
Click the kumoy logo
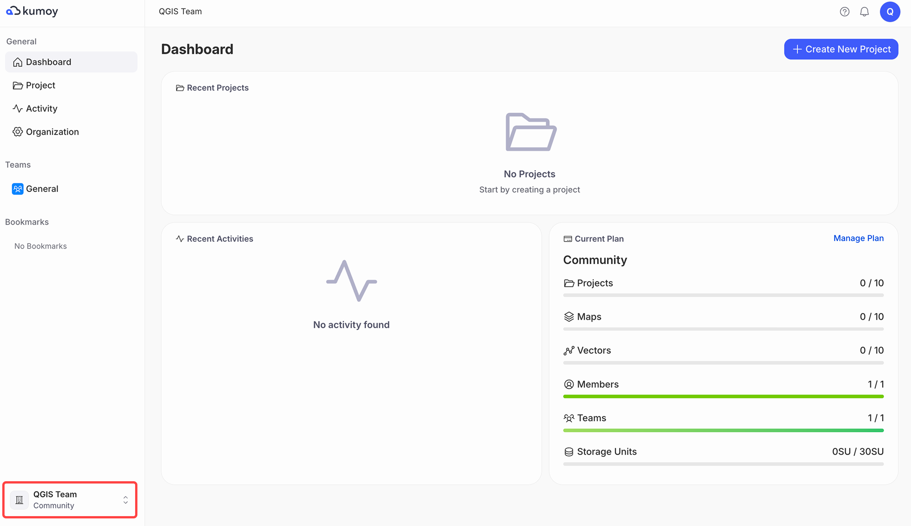(x=32, y=11)
